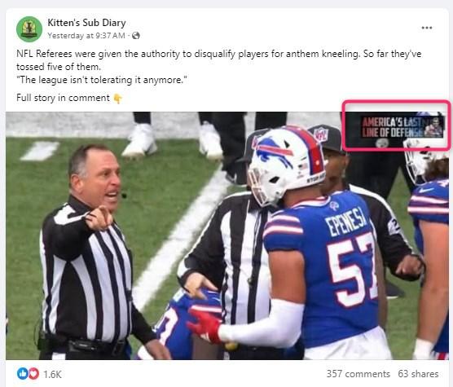Click the post text about NFL Referees
453x387 pixels.
[x=218, y=60]
